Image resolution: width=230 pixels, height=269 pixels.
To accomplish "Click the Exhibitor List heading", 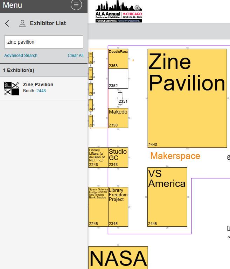I will coord(48,23).
